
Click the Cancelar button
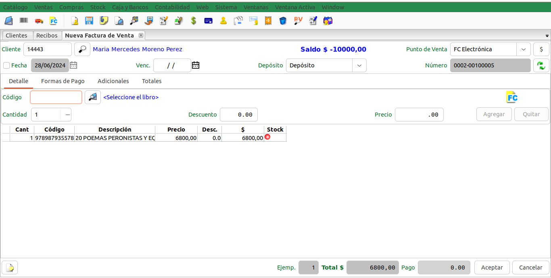[531, 268]
